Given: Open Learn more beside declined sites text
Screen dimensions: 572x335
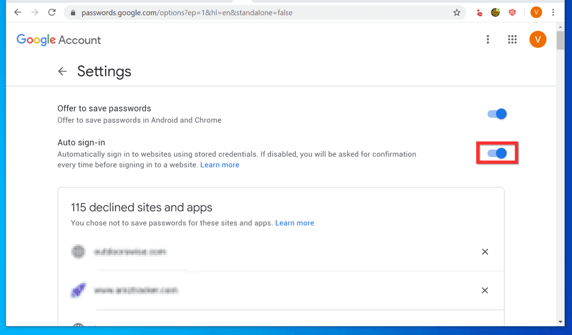Looking at the screenshot, I should pyautogui.click(x=295, y=223).
